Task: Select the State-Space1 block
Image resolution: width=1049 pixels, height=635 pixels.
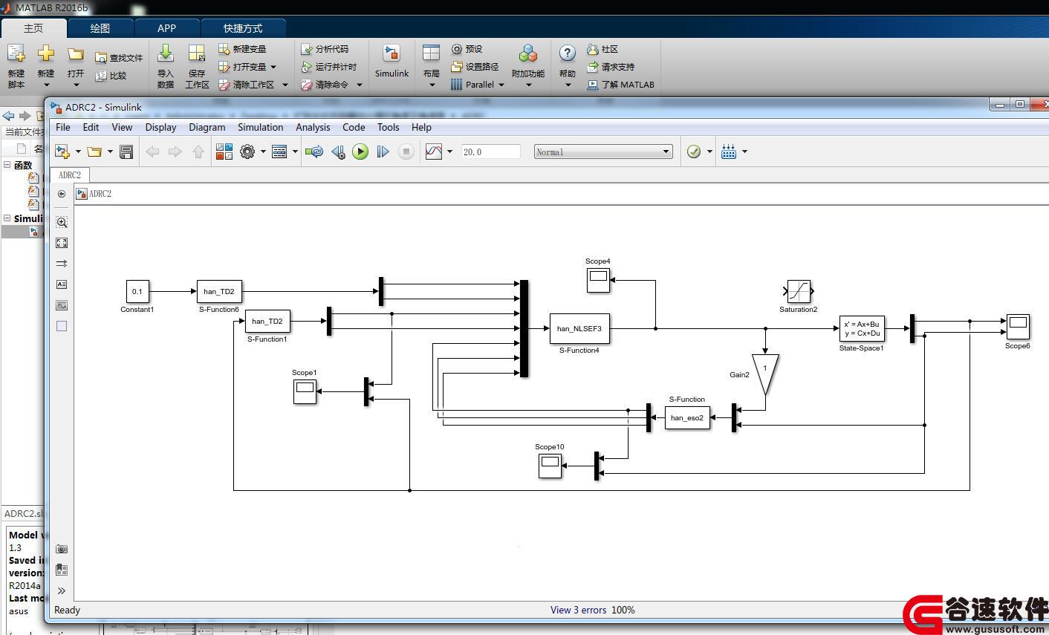Action: coord(862,328)
